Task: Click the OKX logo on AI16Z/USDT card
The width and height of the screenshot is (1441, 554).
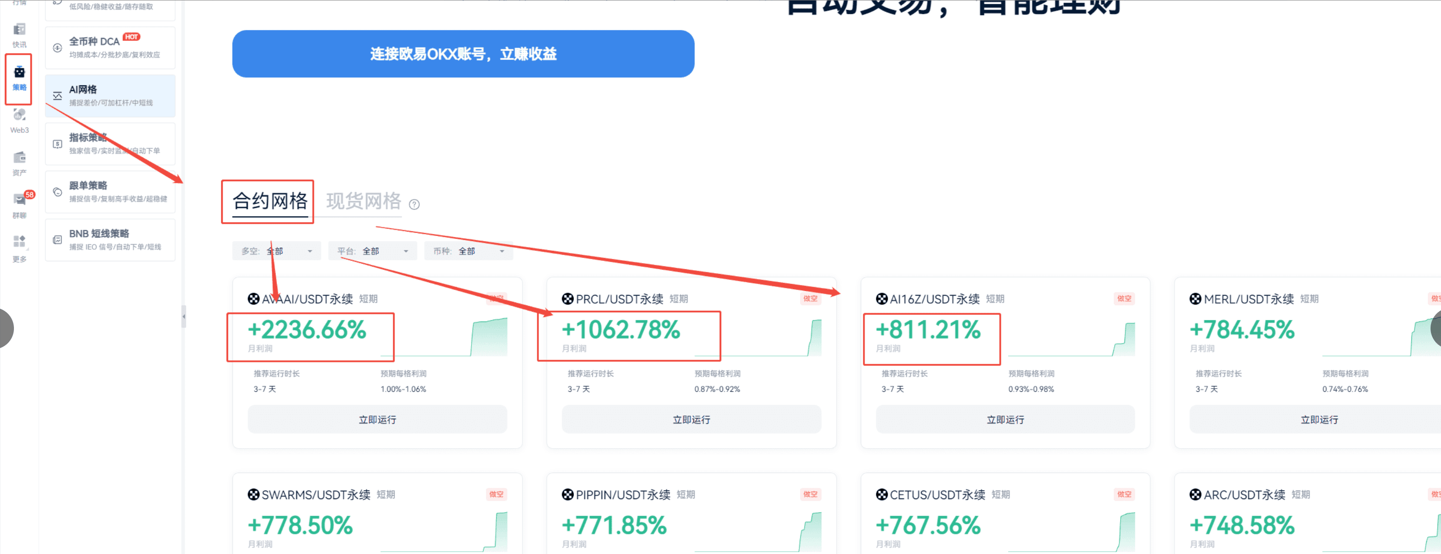Action: point(882,299)
